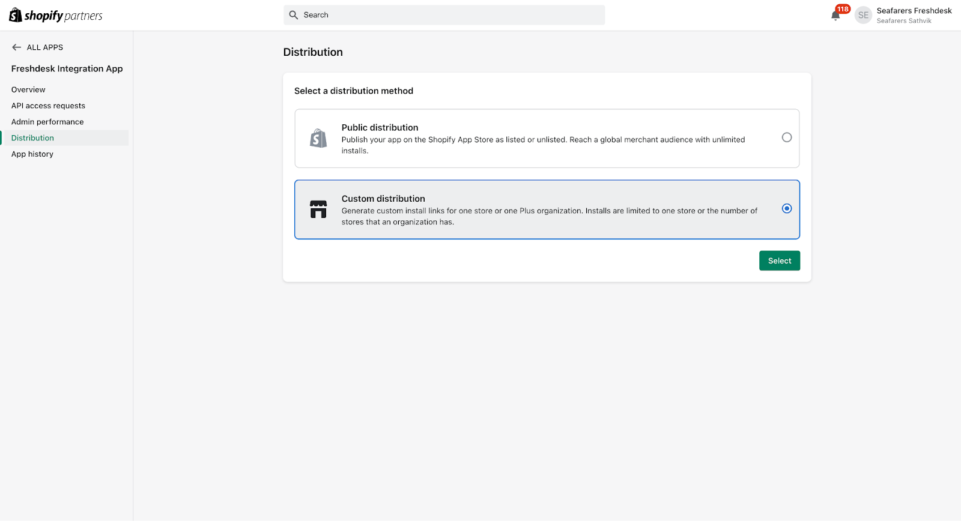The width and height of the screenshot is (961, 521).
Task: Click the Freshdesk Integration App title
Action: [67, 68]
